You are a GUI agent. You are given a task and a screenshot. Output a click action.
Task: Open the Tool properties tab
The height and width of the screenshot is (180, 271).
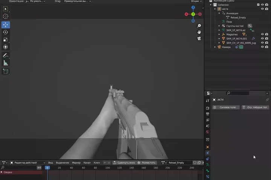tap(207, 101)
